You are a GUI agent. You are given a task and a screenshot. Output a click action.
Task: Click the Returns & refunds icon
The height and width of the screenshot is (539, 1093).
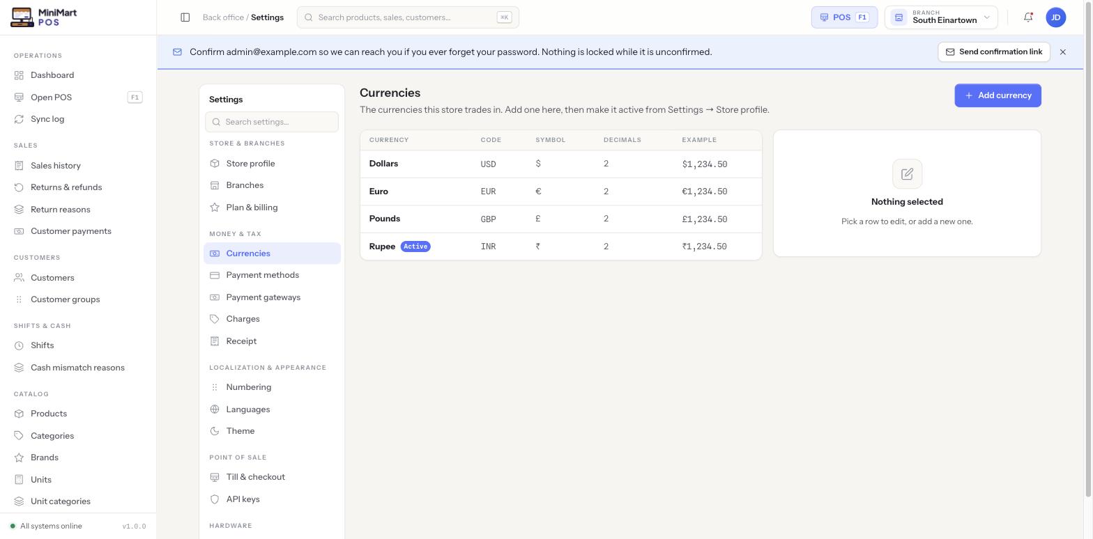pos(19,187)
